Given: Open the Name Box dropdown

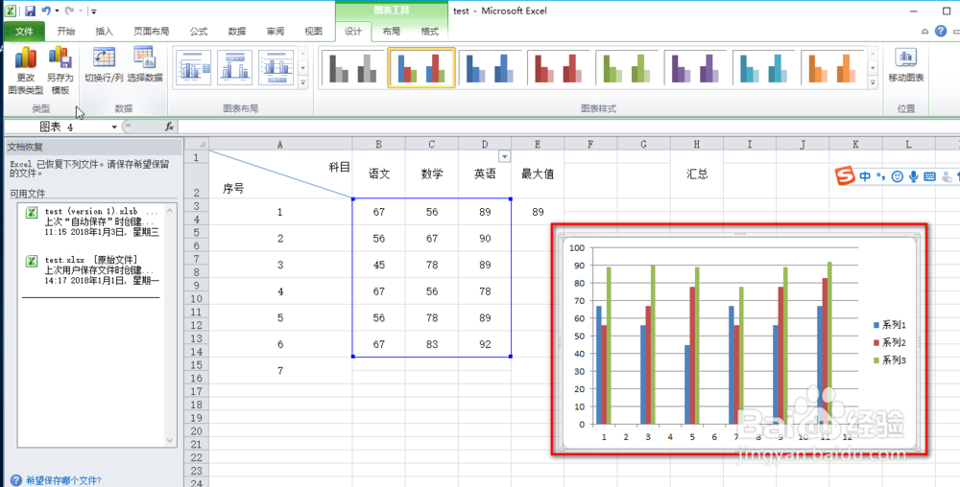Looking at the screenshot, I should [x=114, y=128].
